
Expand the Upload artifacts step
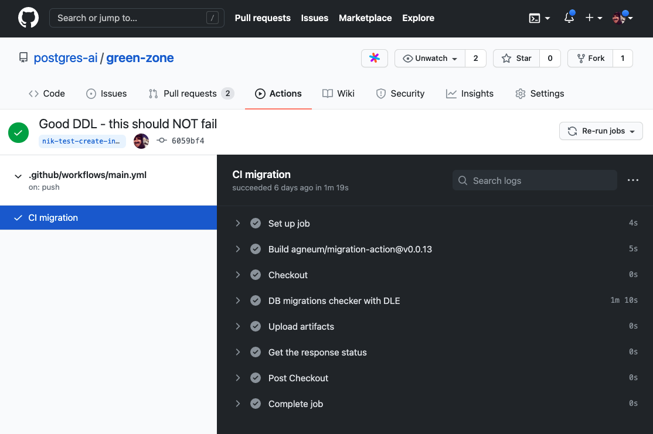(238, 327)
